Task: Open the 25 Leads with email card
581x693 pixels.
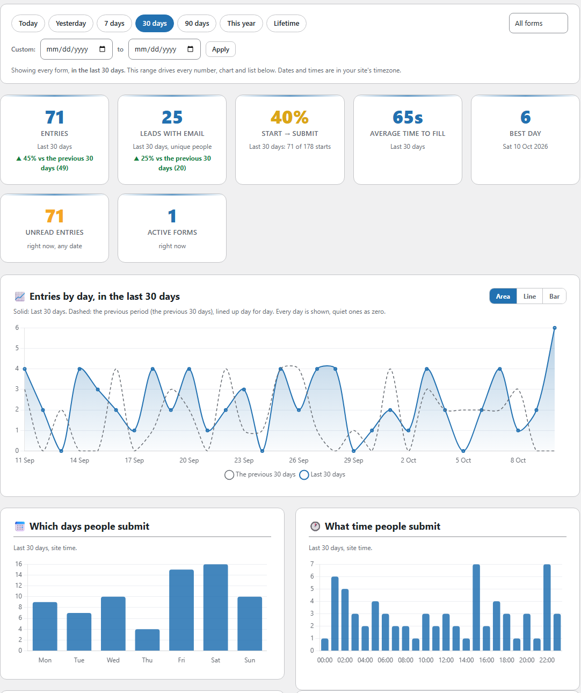Action: (x=172, y=140)
